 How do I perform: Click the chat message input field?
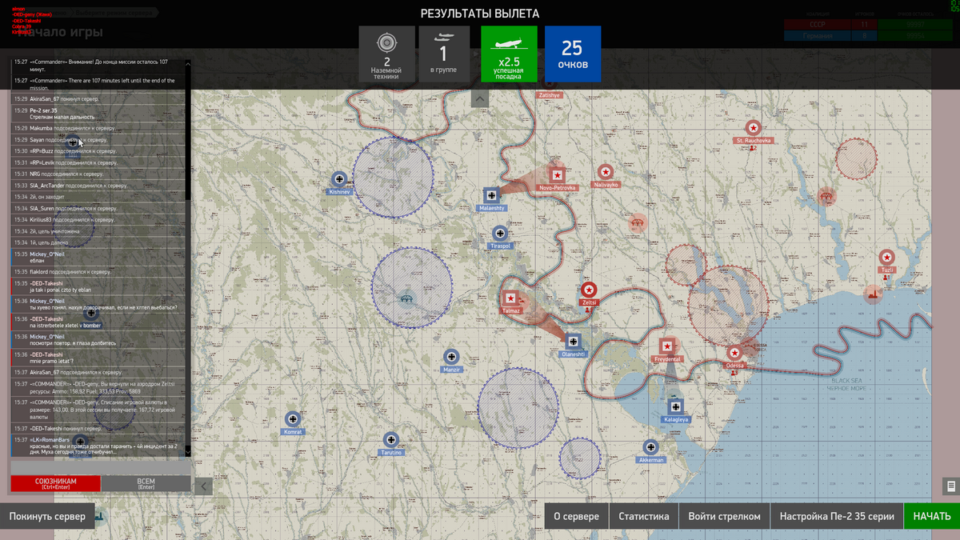point(101,466)
